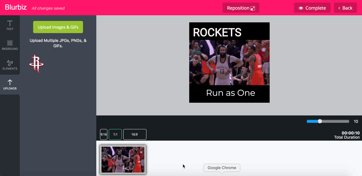Open the Elements panel
The image size is (362, 176).
[10, 65]
